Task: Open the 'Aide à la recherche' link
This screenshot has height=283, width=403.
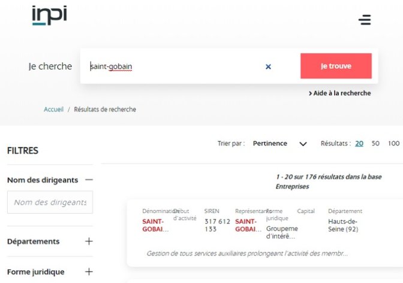Action: [340, 93]
